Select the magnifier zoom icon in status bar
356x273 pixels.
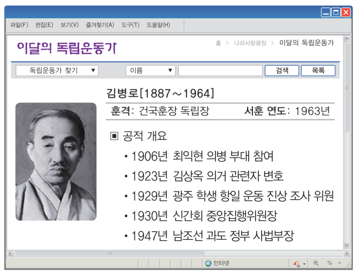[316, 263]
